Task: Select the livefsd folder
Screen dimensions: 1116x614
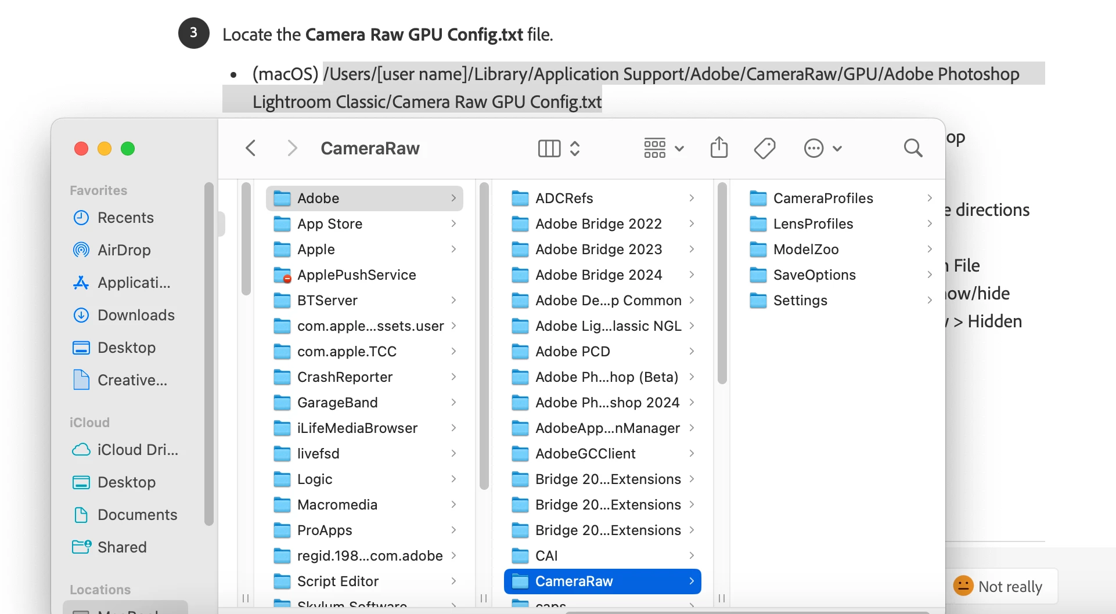Action: coord(364,454)
